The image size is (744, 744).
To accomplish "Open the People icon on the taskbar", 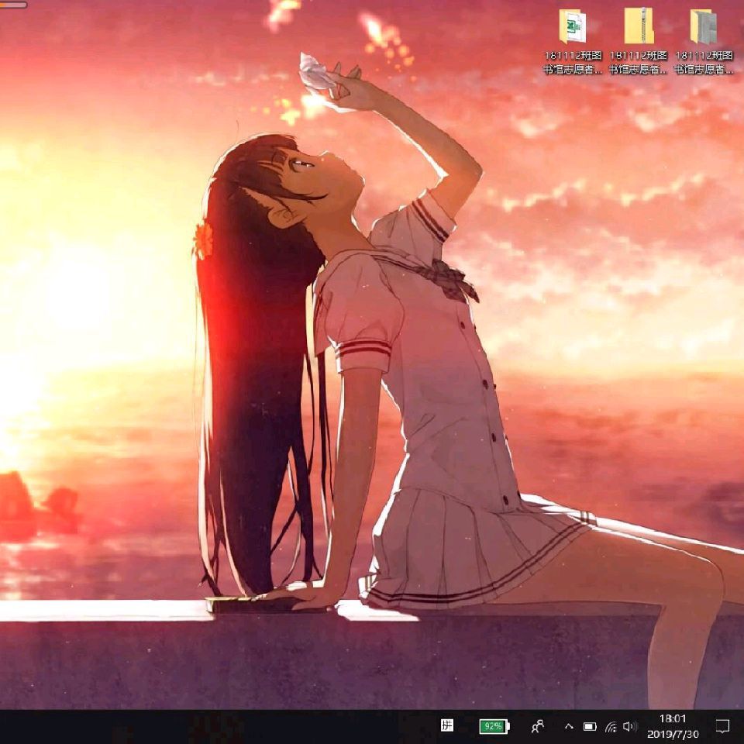I will pyautogui.click(x=538, y=726).
